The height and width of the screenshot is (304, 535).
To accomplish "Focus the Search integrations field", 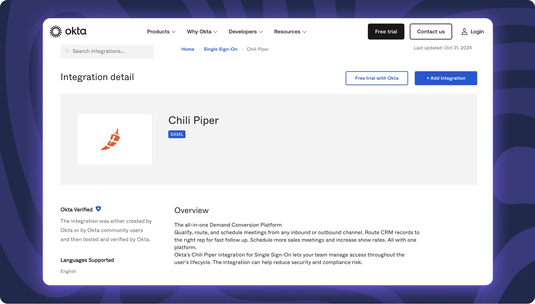I will click(x=107, y=52).
